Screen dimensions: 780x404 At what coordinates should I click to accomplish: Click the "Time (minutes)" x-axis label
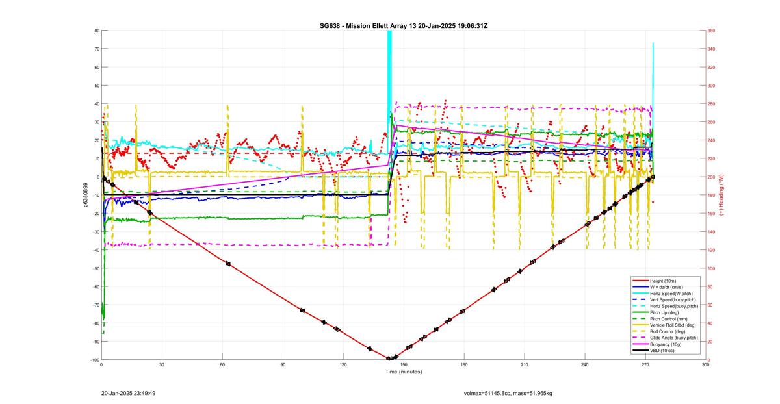pos(403,372)
